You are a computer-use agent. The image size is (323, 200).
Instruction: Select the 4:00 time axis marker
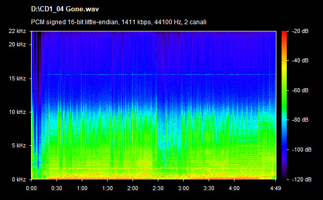pos(234,188)
